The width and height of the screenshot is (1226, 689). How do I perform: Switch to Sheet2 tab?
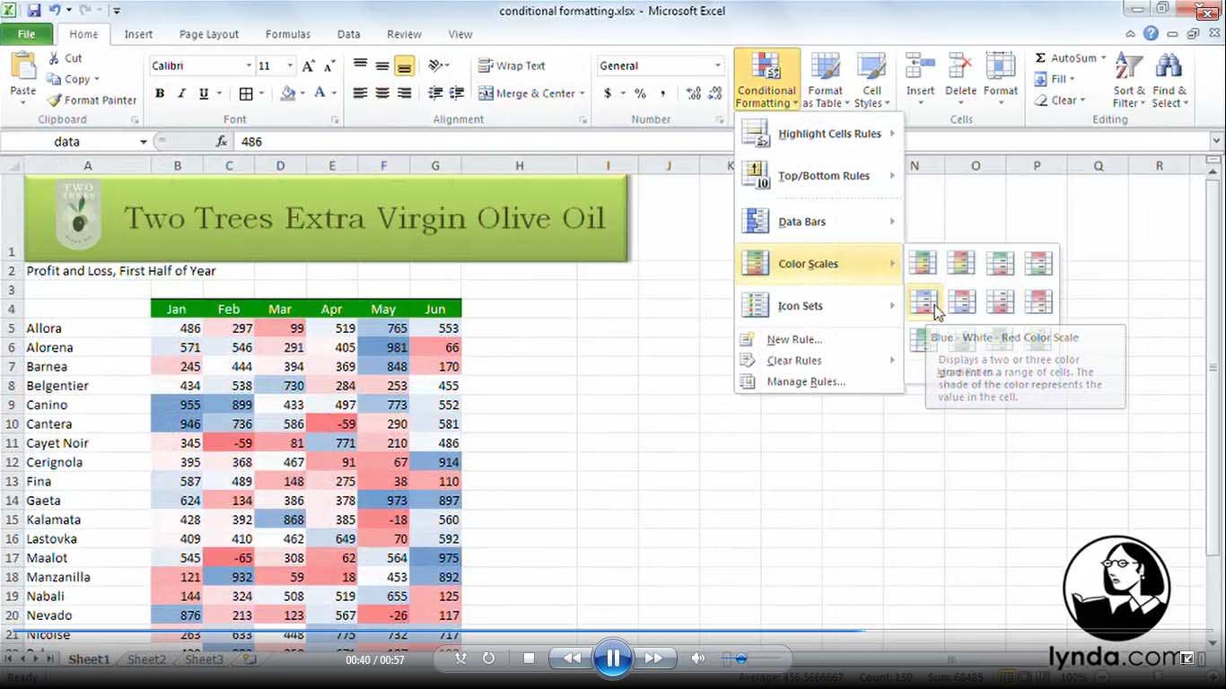pyautogui.click(x=146, y=659)
